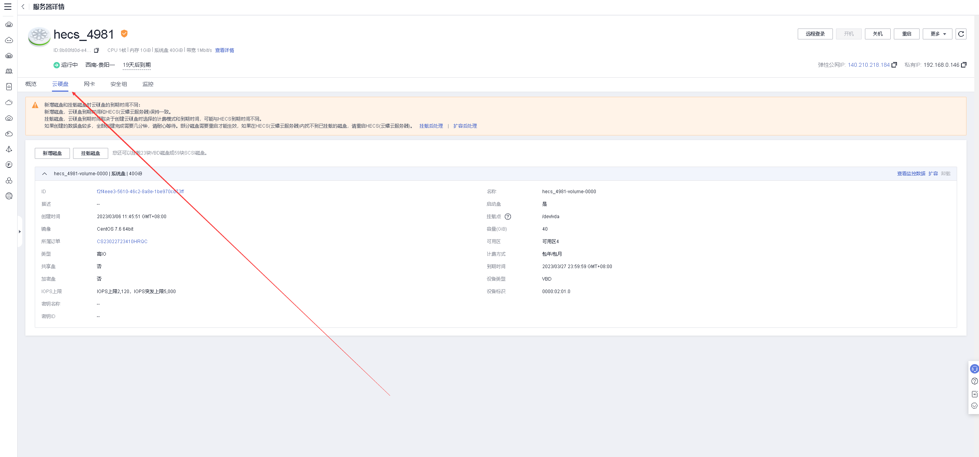Open the hamburger menu icon
The image size is (979, 457).
coord(8,7)
